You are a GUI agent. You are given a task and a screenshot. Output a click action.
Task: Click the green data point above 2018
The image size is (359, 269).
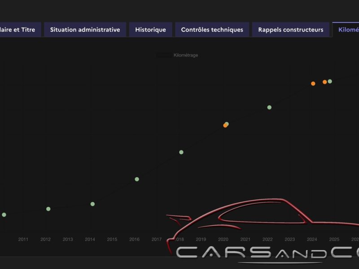tap(181, 152)
